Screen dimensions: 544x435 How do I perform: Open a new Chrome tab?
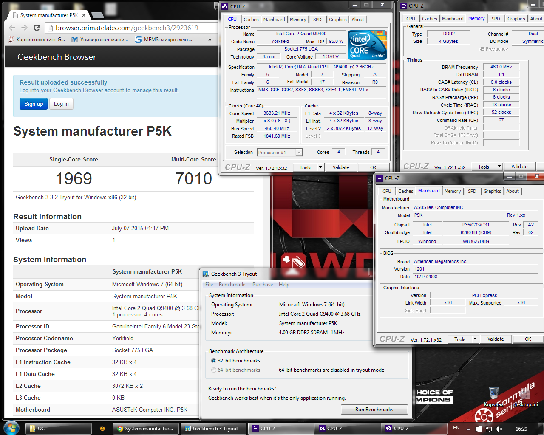tap(98, 15)
